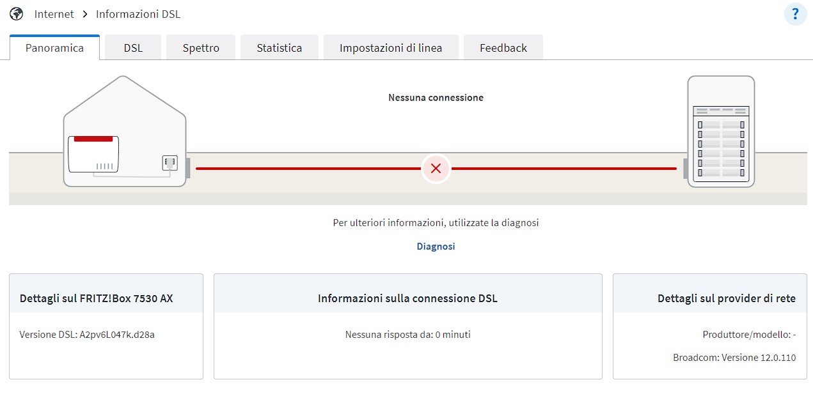Image resolution: width=813 pixels, height=412 pixels.
Task: Click the breadcrumb chevron arrow
Action: 84,13
